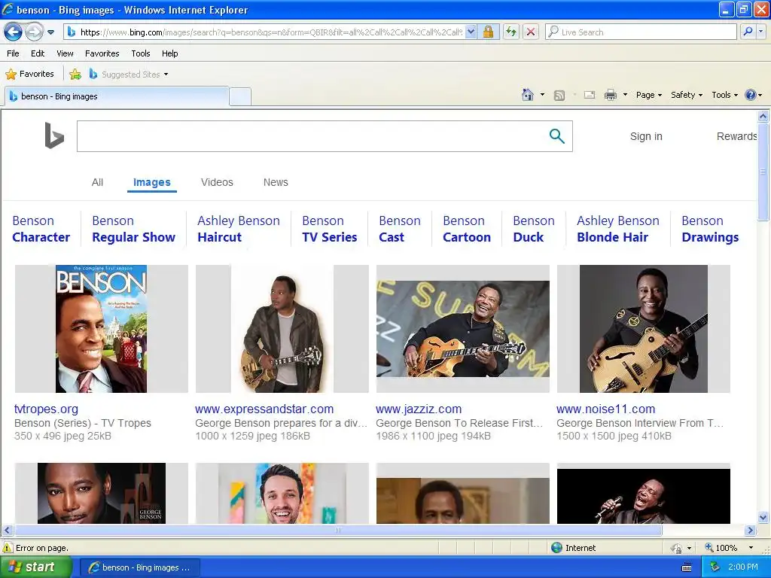Image resolution: width=771 pixels, height=578 pixels.
Task: Open the Page dropdown menu
Action: coord(649,95)
